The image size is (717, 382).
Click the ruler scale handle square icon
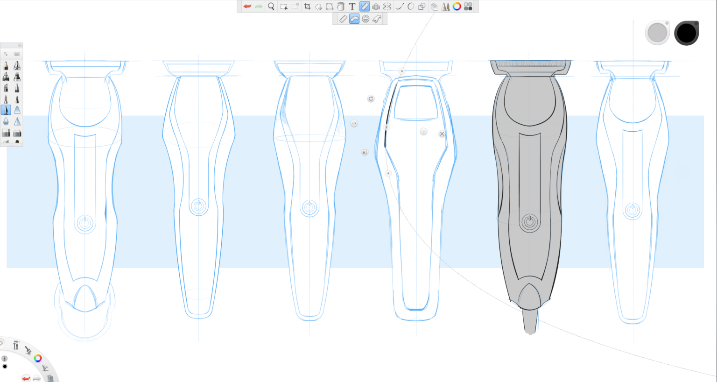click(x=365, y=152)
